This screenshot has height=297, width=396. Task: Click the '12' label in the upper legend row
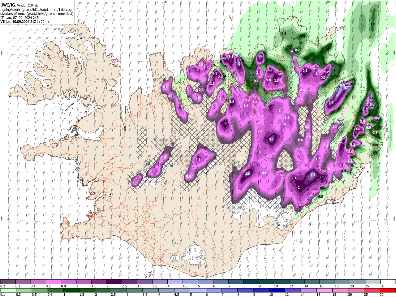(x=291, y=286)
